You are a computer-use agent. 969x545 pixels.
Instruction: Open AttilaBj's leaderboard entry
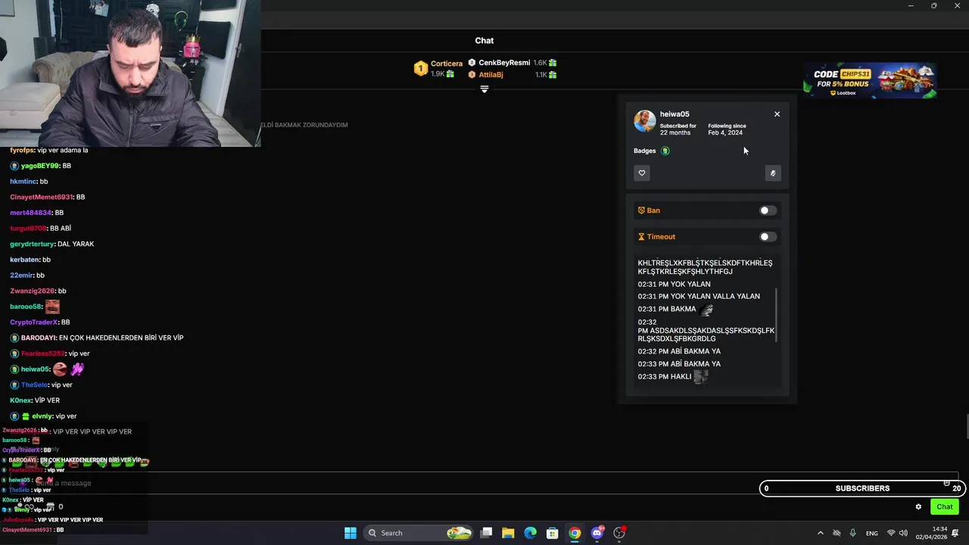click(x=491, y=75)
